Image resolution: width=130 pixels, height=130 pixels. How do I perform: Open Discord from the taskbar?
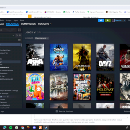[x=34, y=128]
